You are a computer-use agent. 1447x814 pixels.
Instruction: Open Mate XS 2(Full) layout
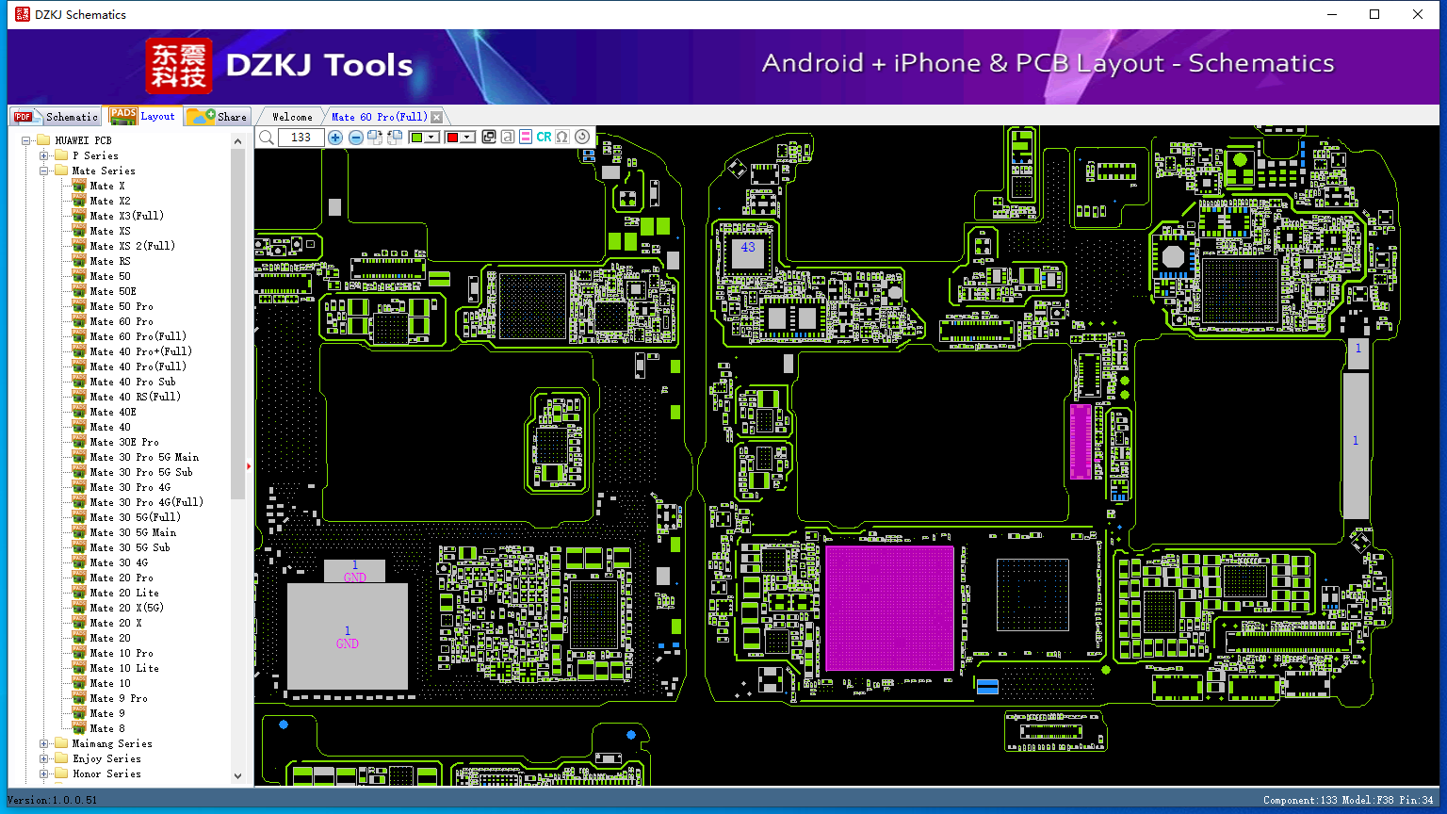point(133,246)
